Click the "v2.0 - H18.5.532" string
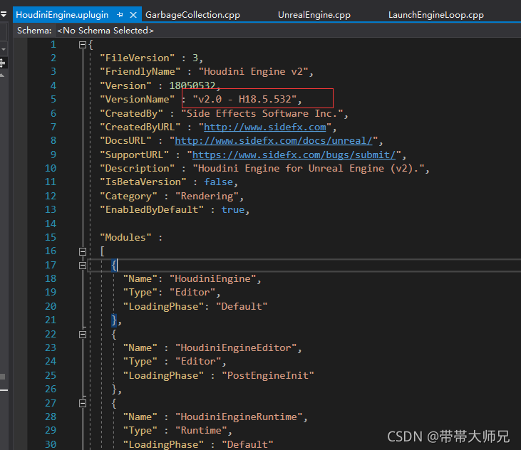This screenshot has height=450, width=521. 244,99
